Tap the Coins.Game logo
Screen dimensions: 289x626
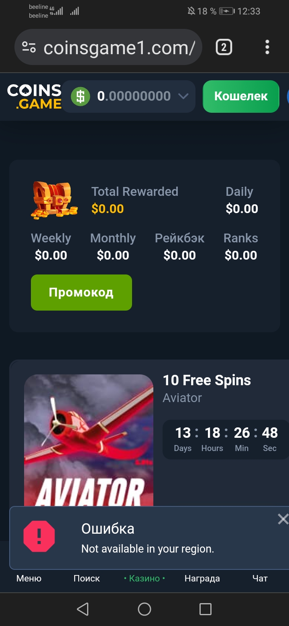click(34, 96)
